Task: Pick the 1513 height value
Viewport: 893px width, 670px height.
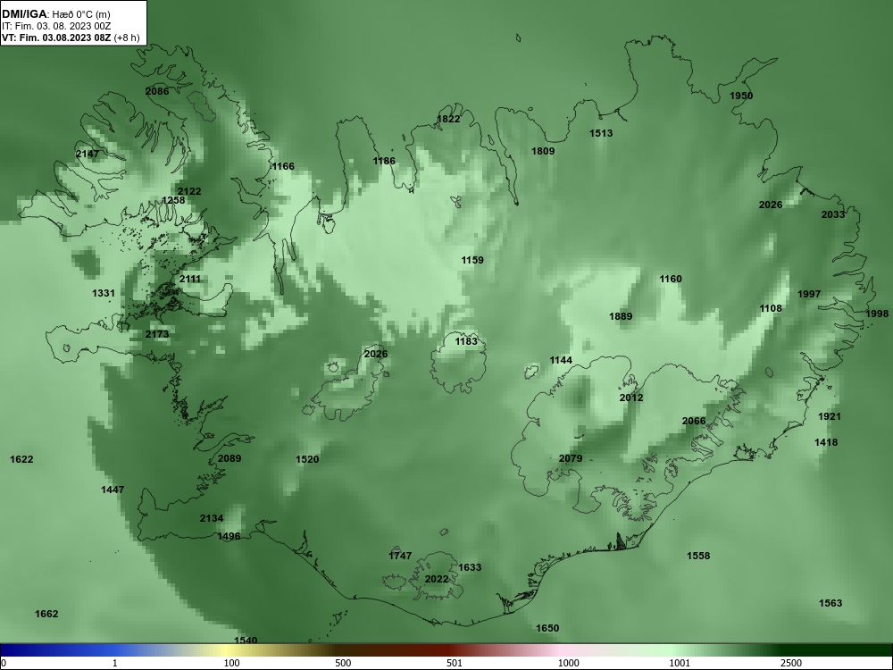Action: pos(601,133)
